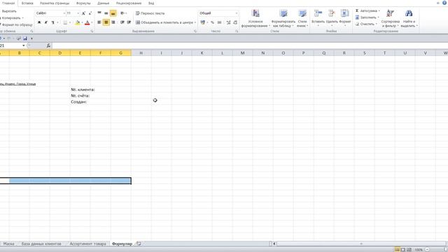Switch to sheet База данных клиентов
The width and height of the screenshot is (448, 252).
[41, 244]
